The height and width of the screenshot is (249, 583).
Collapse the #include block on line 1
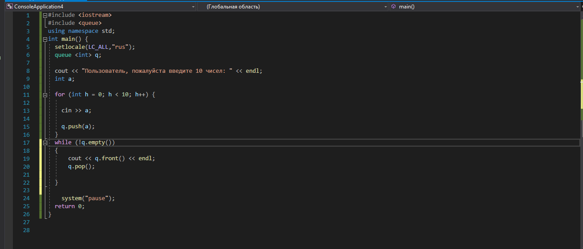coord(45,15)
